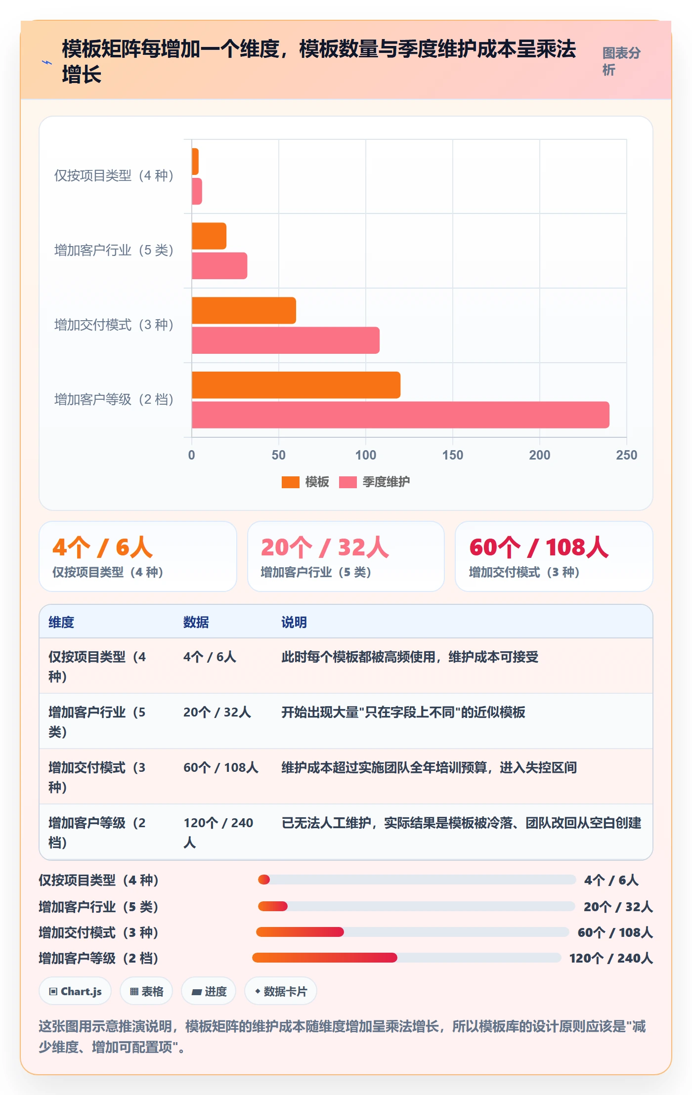Viewport: 692px width, 1095px height.
Task: Click the 图表分析 label in header
Action: click(621, 61)
